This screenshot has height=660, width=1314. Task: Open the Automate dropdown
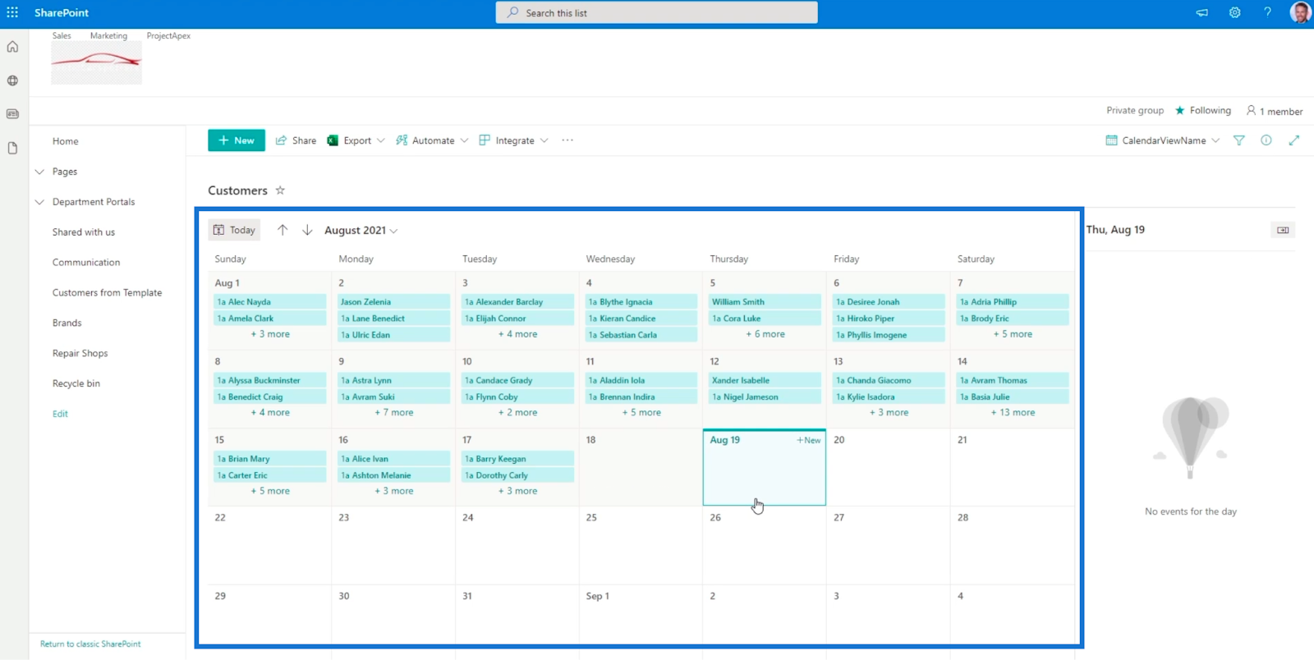(432, 140)
